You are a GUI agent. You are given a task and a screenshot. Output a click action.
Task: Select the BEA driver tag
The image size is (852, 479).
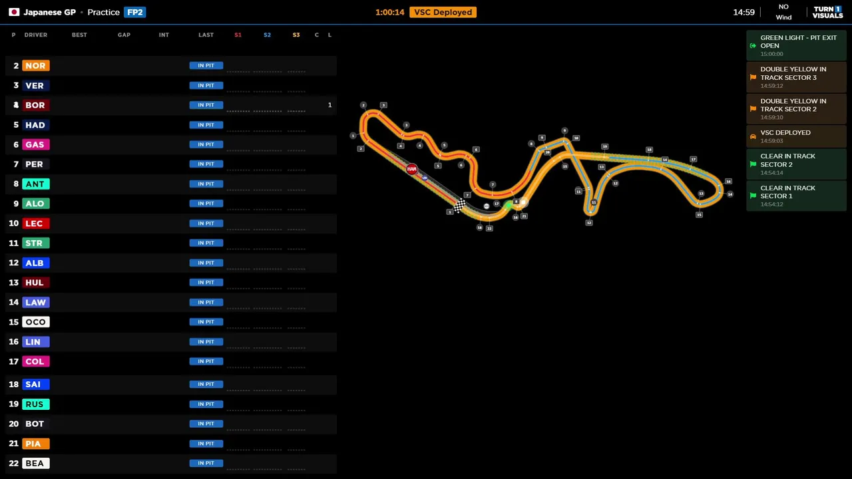tap(35, 463)
